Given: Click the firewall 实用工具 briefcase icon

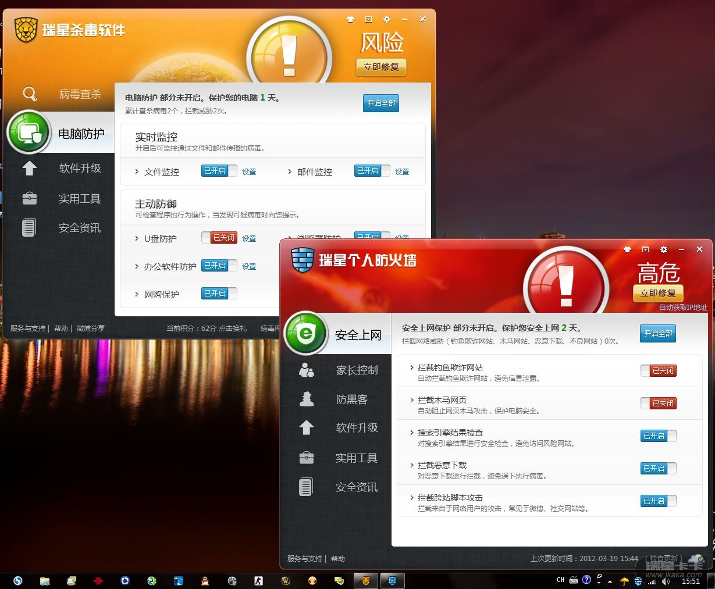Looking at the screenshot, I should (307, 458).
